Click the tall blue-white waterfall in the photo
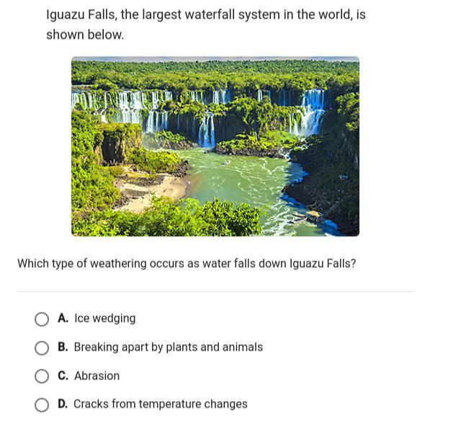The image size is (461, 425). [x=312, y=113]
